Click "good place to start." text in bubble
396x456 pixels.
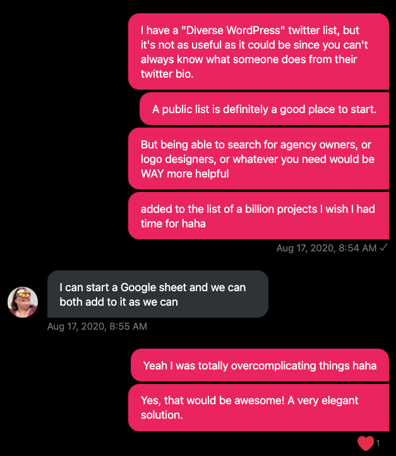coord(328,110)
